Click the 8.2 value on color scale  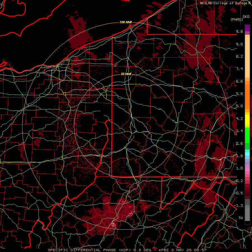click(x=239, y=56)
